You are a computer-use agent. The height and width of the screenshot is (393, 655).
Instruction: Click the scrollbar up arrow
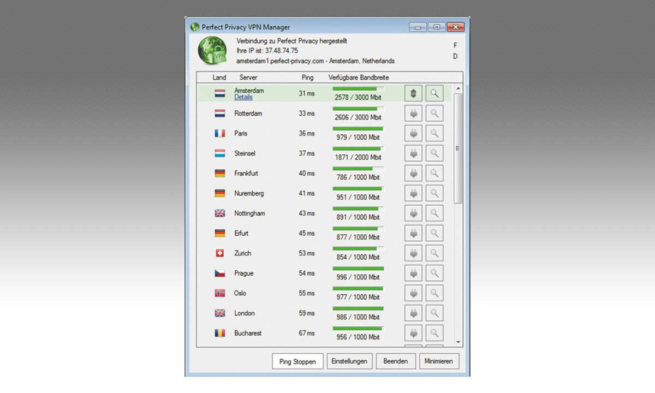pyautogui.click(x=458, y=88)
